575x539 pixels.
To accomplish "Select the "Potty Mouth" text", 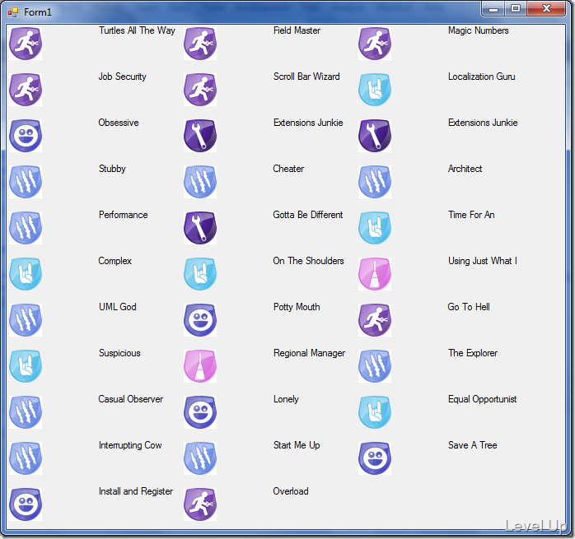I will tap(297, 308).
